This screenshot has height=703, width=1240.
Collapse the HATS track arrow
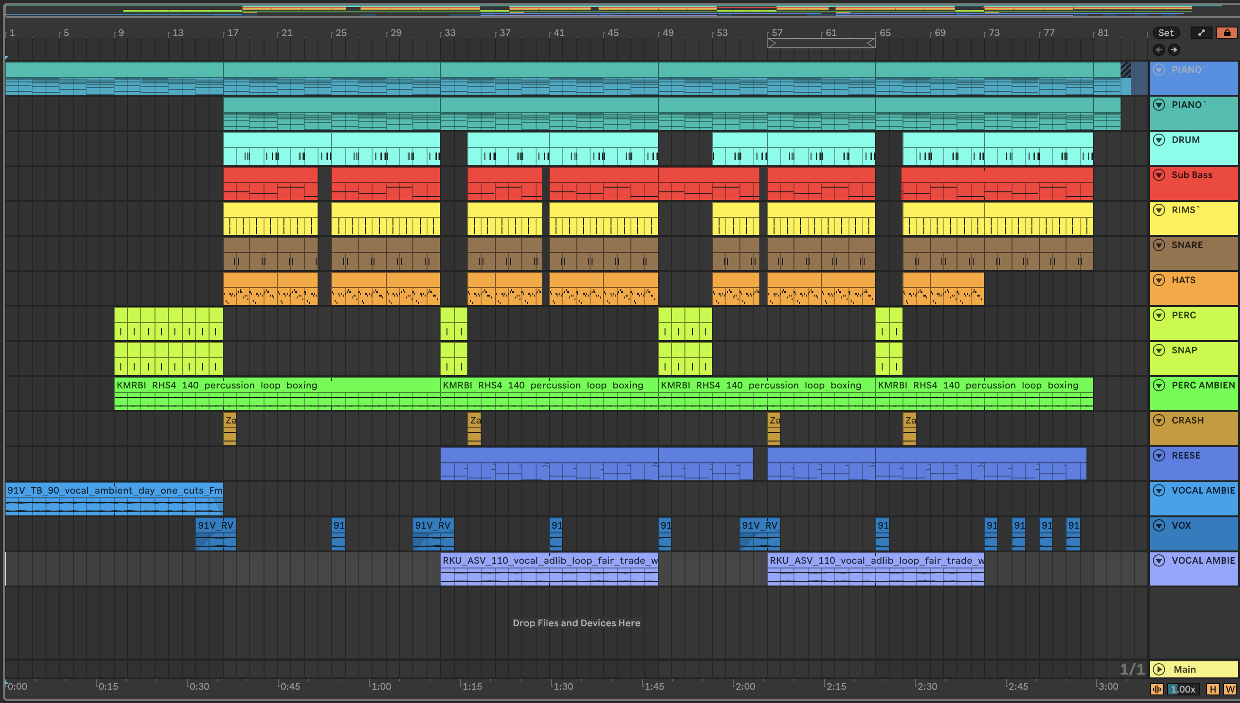point(1159,280)
